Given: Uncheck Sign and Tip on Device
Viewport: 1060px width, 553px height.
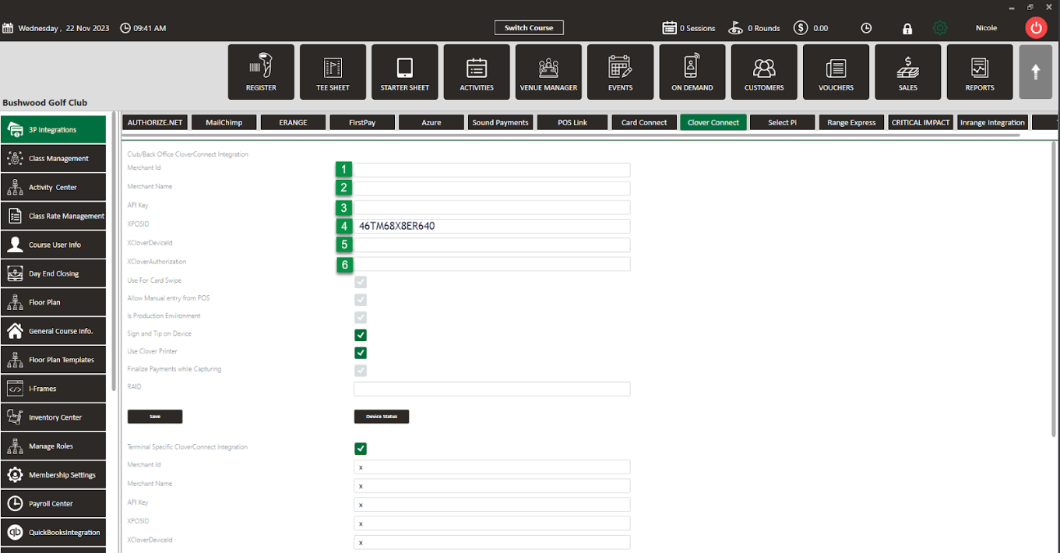Looking at the screenshot, I should (x=361, y=335).
